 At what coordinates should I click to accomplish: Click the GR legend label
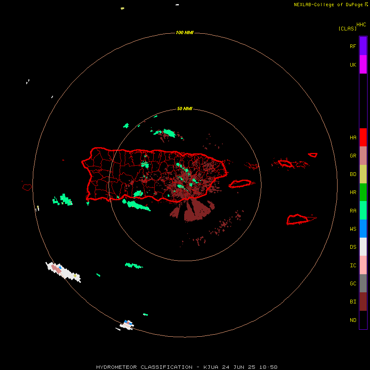[353, 156]
